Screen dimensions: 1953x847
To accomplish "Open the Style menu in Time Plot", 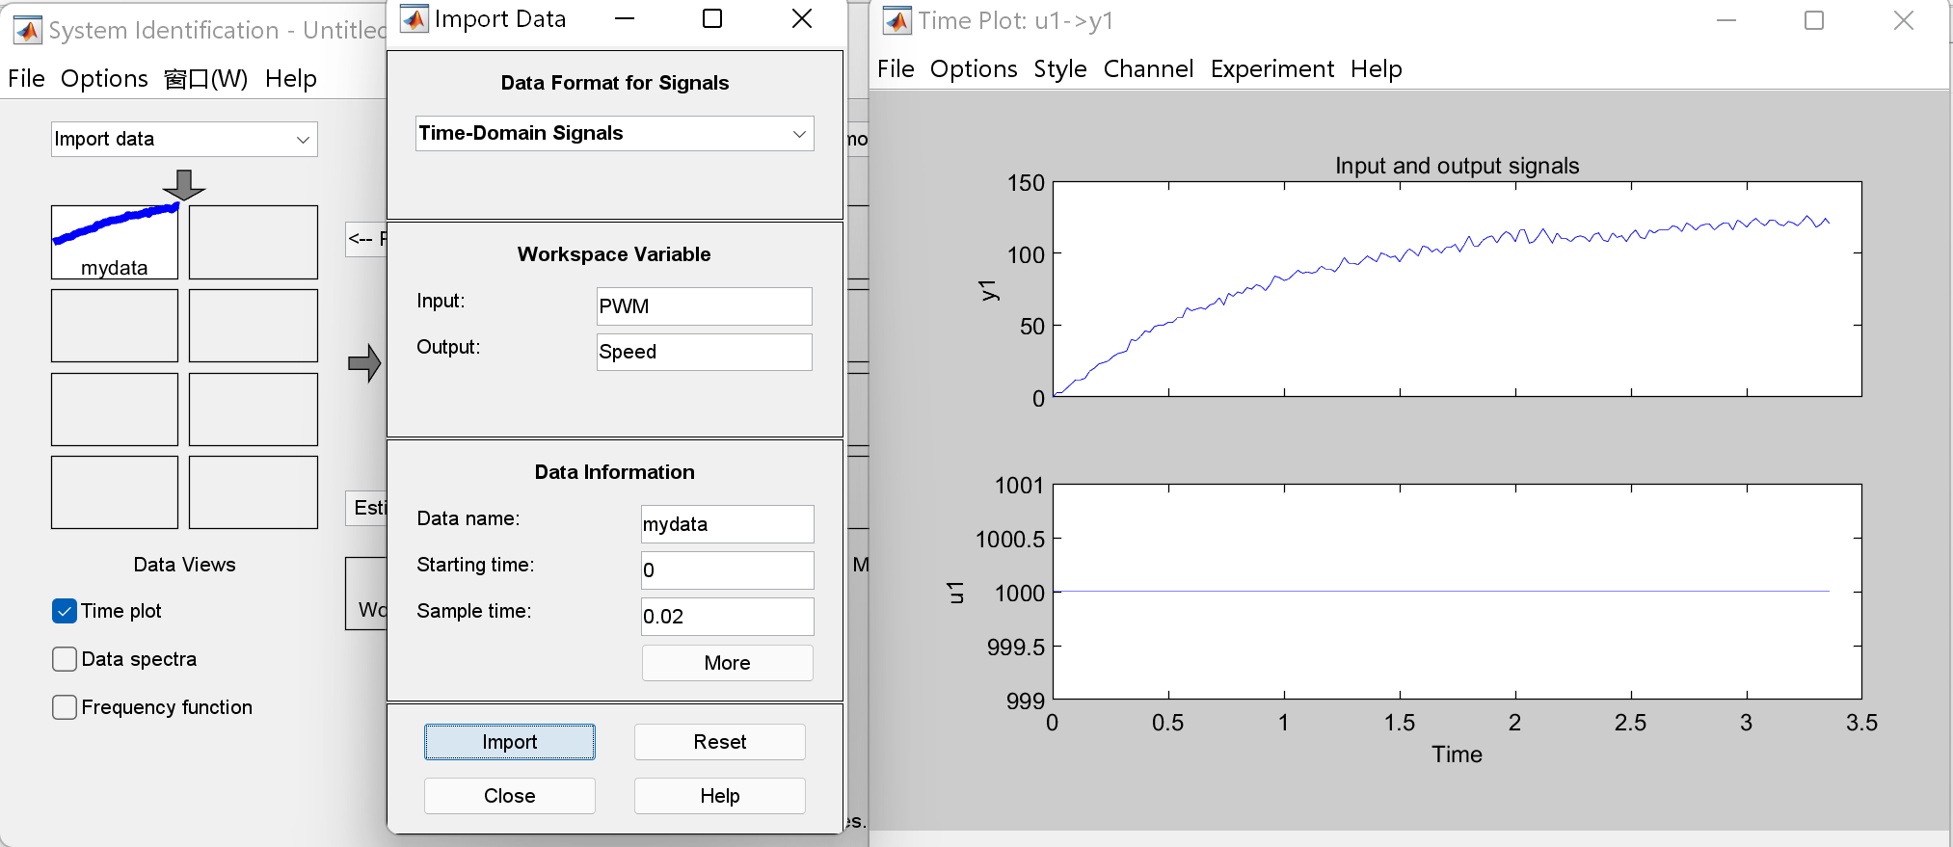I will 1060,69.
